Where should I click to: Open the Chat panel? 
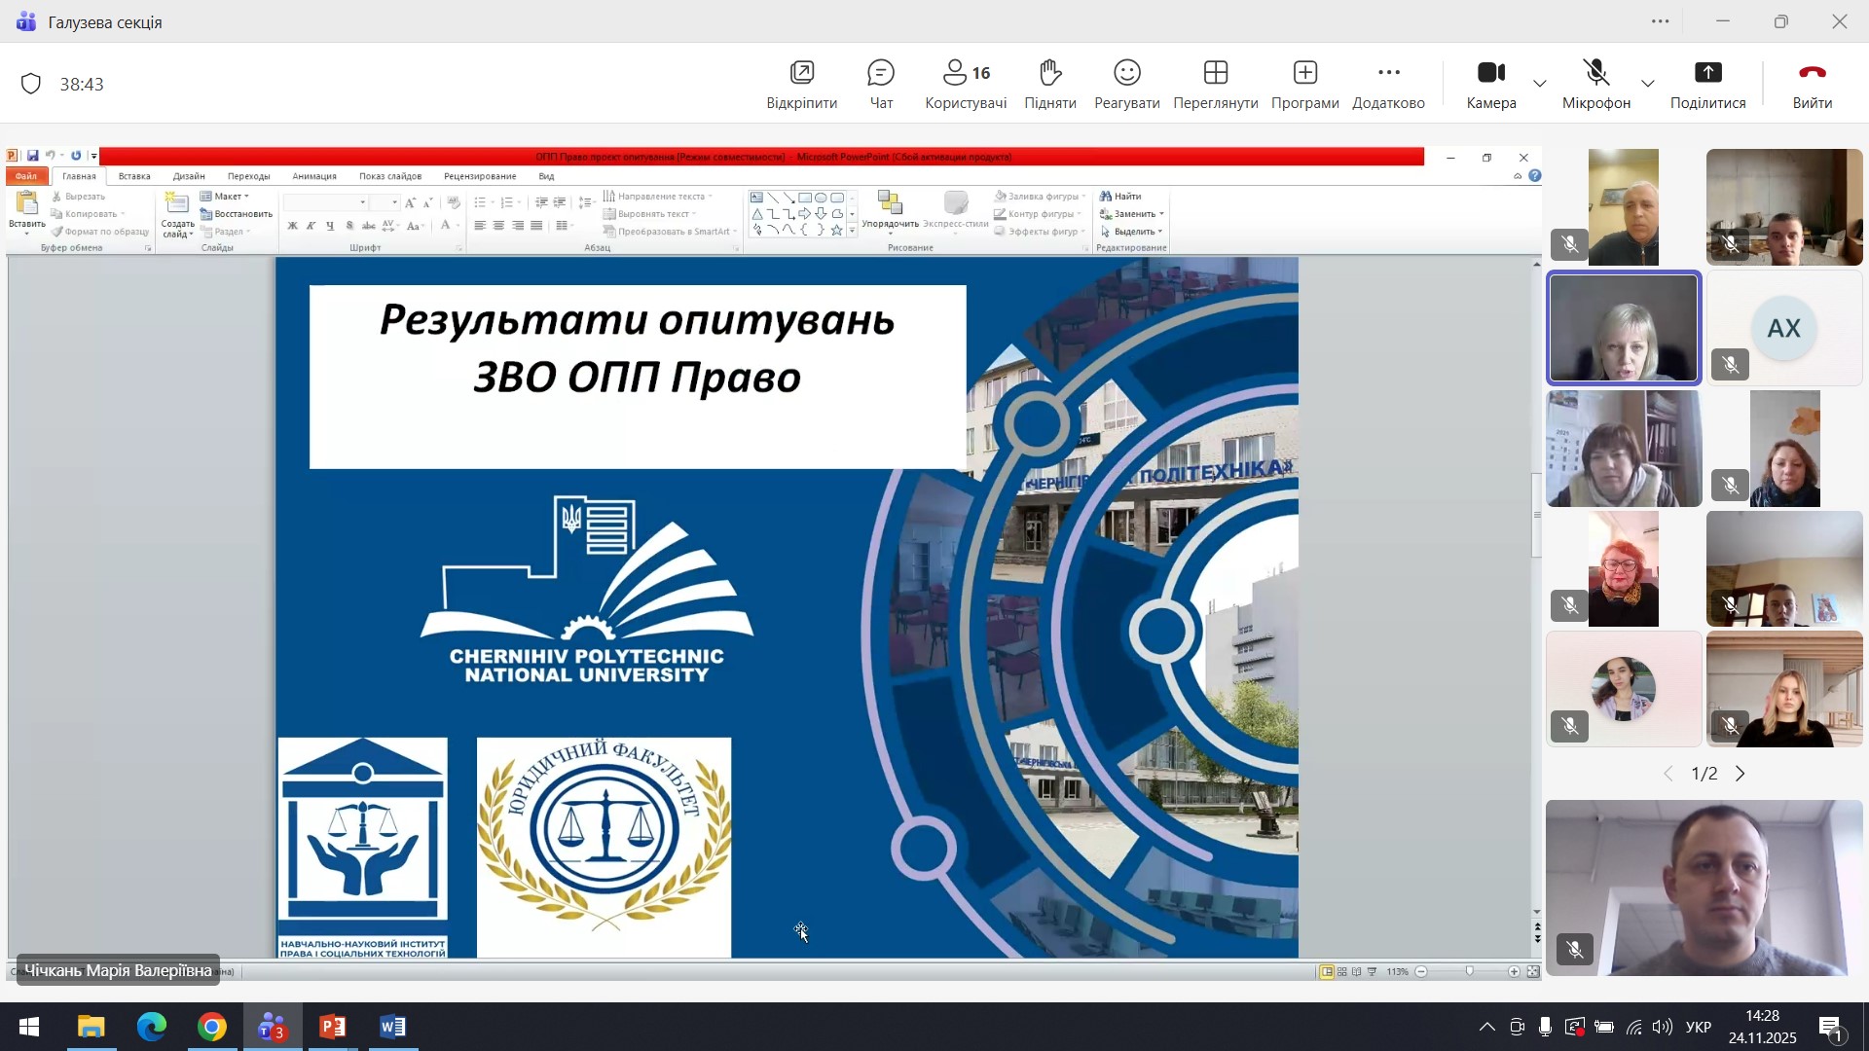[881, 84]
